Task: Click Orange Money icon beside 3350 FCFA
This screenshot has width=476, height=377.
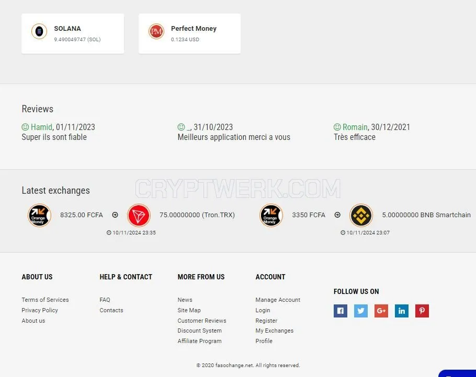Action: (271, 215)
